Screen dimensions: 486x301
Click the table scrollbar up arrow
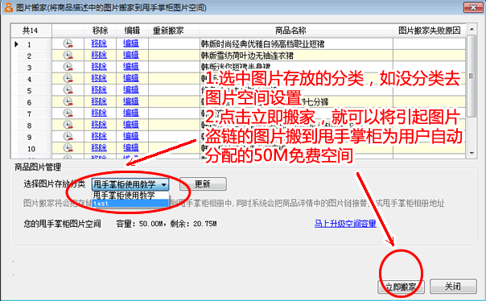[472, 30]
